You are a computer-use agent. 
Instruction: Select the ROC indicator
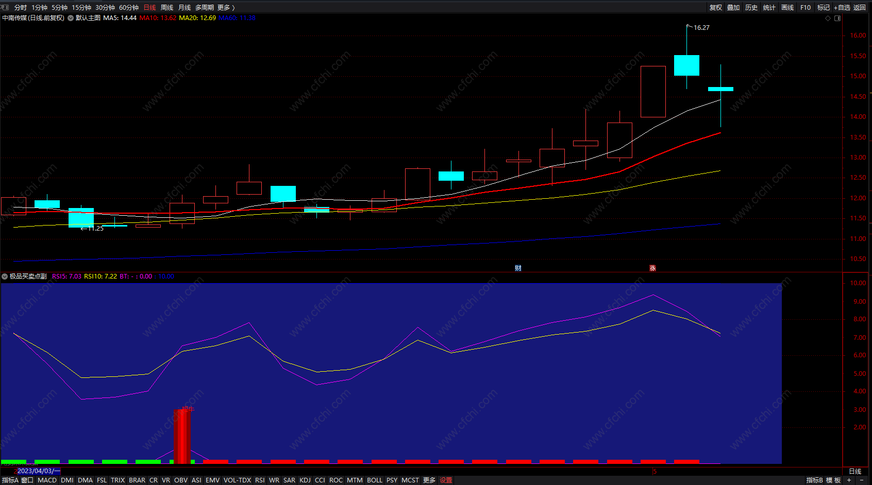coord(336,480)
